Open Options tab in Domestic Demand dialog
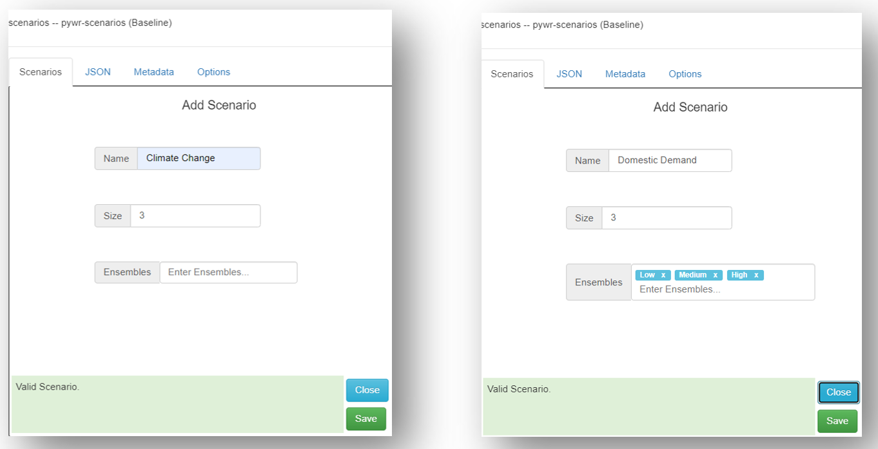The image size is (878, 449). pos(685,74)
